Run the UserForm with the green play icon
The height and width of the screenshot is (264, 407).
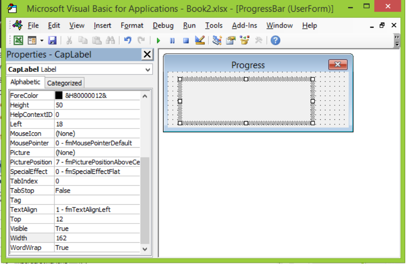[x=158, y=41]
